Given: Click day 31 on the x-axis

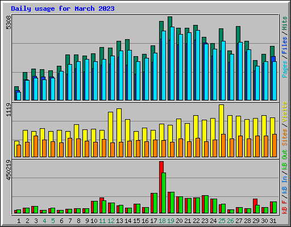Looking at the screenshot, I should point(273,221).
